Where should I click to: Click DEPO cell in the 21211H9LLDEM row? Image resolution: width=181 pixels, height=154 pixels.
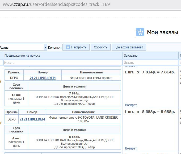(x=11, y=119)
